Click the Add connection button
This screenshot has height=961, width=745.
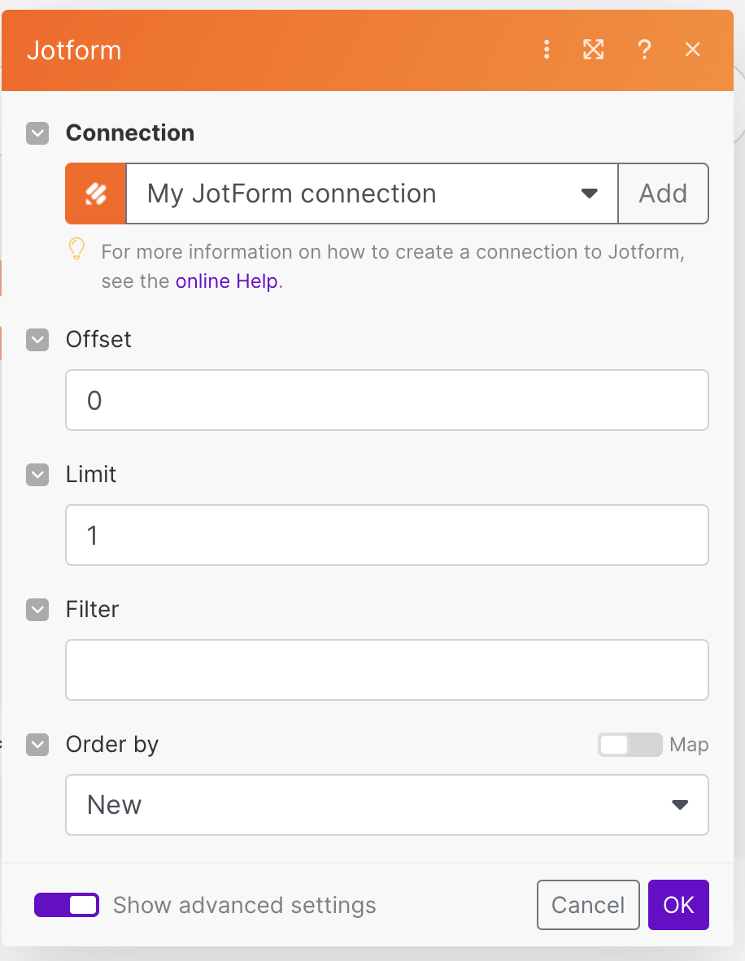663,194
